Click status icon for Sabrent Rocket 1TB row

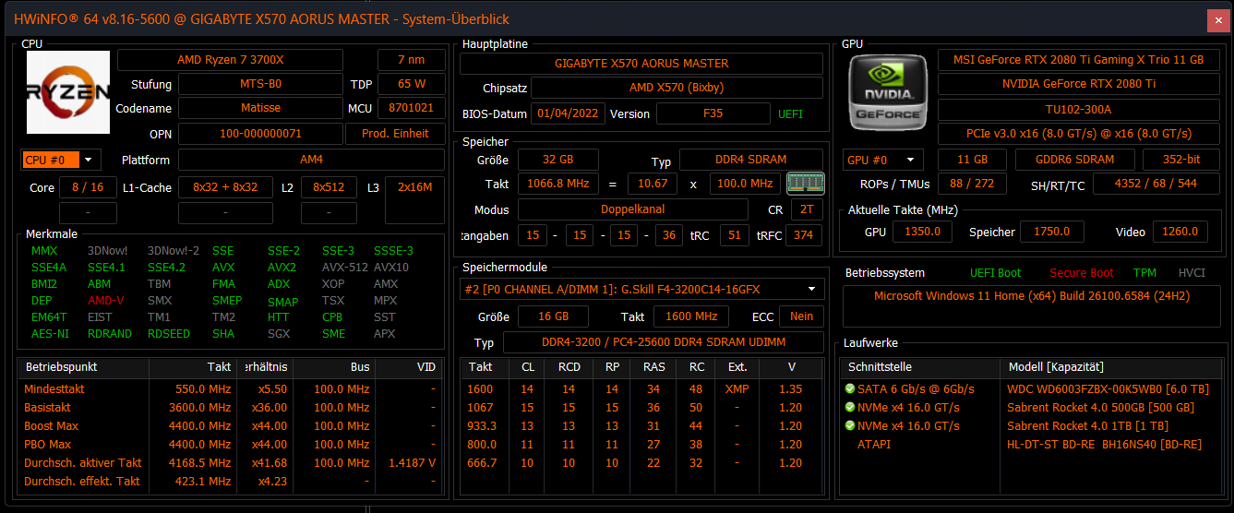point(850,425)
